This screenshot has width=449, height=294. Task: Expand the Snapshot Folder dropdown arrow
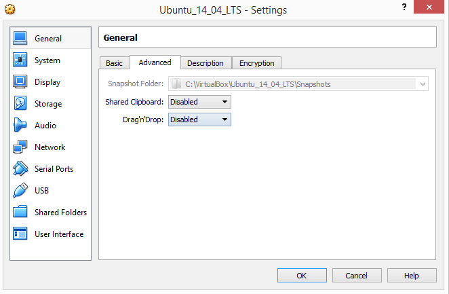point(423,84)
